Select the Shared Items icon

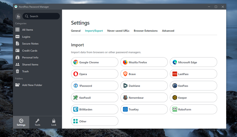18,65
